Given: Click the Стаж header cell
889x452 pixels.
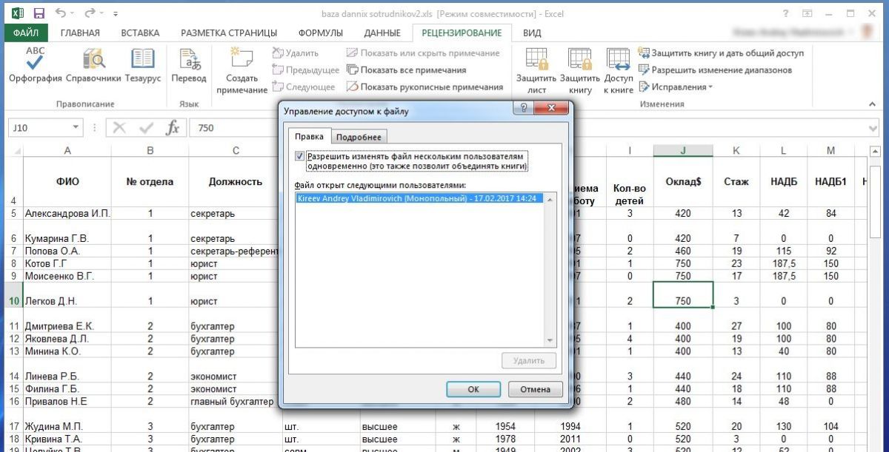Looking at the screenshot, I should pyautogui.click(x=736, y=181).
